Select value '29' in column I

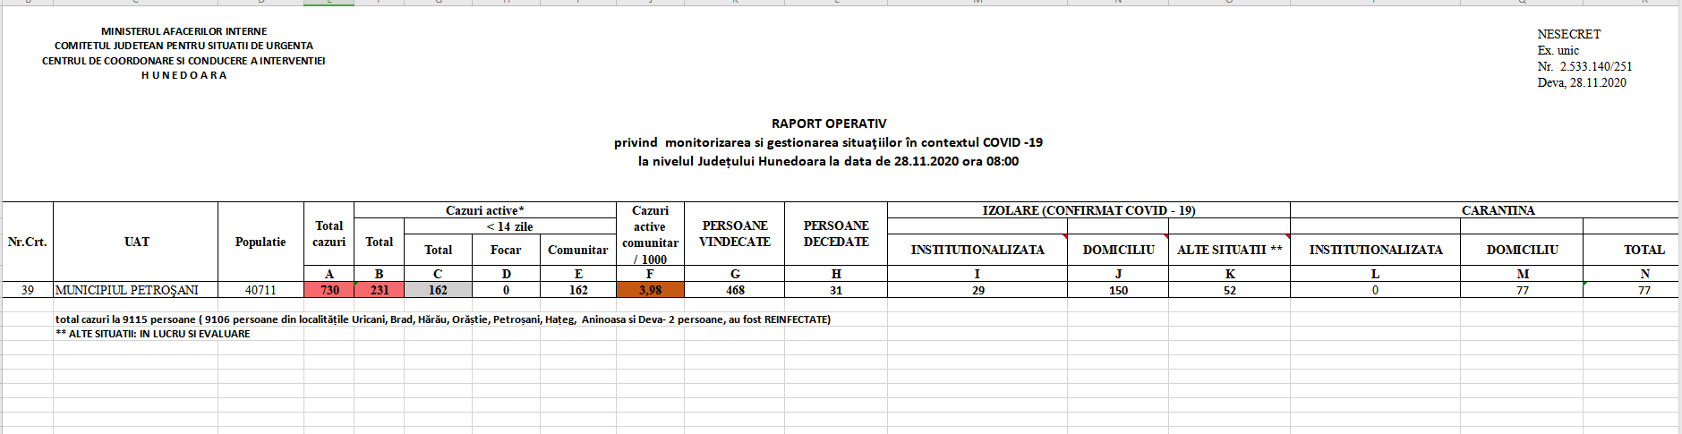click(x=978, y=290)
